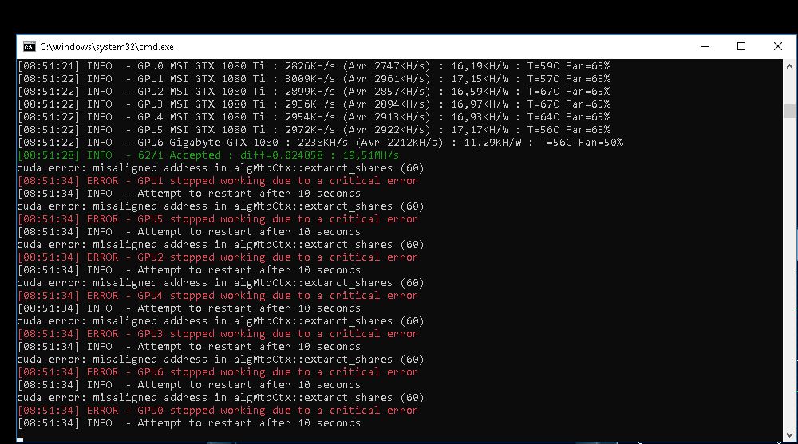
Task: Maximize the cmd.exe window
Action: 741,47
